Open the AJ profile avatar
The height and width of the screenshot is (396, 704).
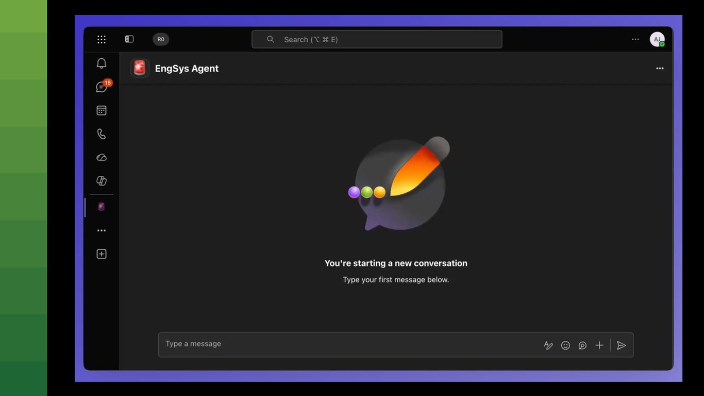tap(657, 39)
